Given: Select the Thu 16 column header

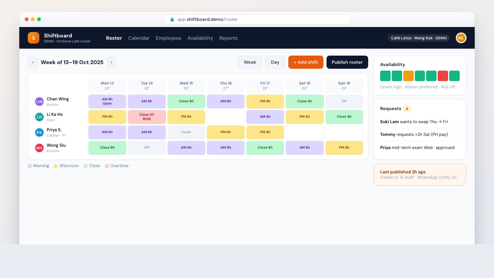Looking at the screenshot, I should tap(226, 85).
